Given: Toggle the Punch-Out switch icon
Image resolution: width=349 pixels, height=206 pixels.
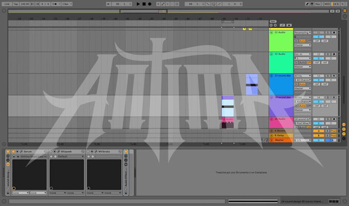Looking at the screenshot, I should click(219, 4).
